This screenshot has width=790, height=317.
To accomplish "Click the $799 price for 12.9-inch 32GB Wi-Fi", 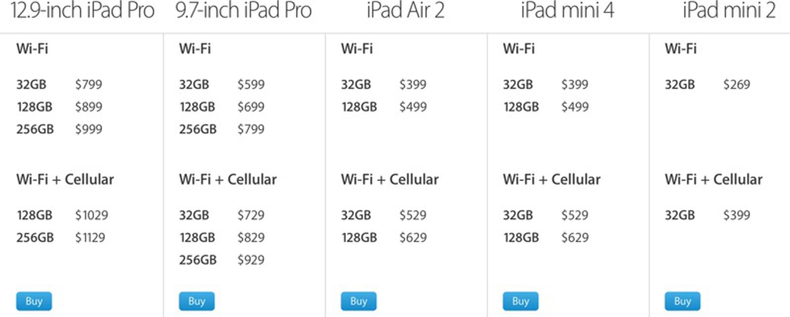I will pos(88,84).
